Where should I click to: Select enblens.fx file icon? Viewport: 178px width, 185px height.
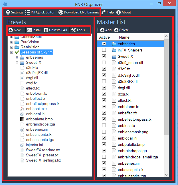point(114,126)
